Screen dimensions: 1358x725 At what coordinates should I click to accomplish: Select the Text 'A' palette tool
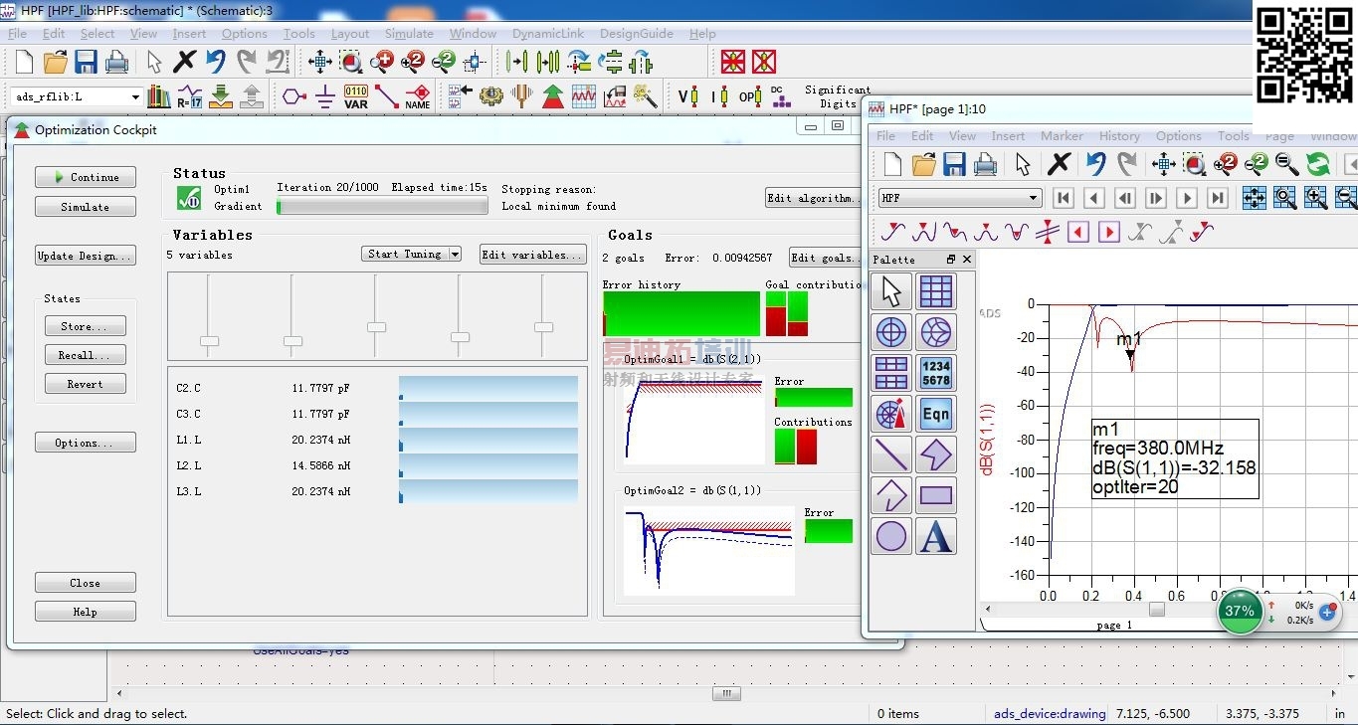tap(936, 536)
